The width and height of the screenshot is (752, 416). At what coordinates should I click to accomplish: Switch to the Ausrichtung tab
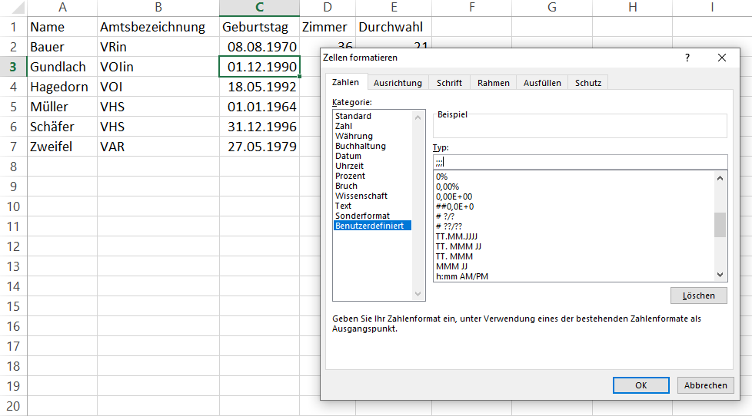tap(398, 83)
